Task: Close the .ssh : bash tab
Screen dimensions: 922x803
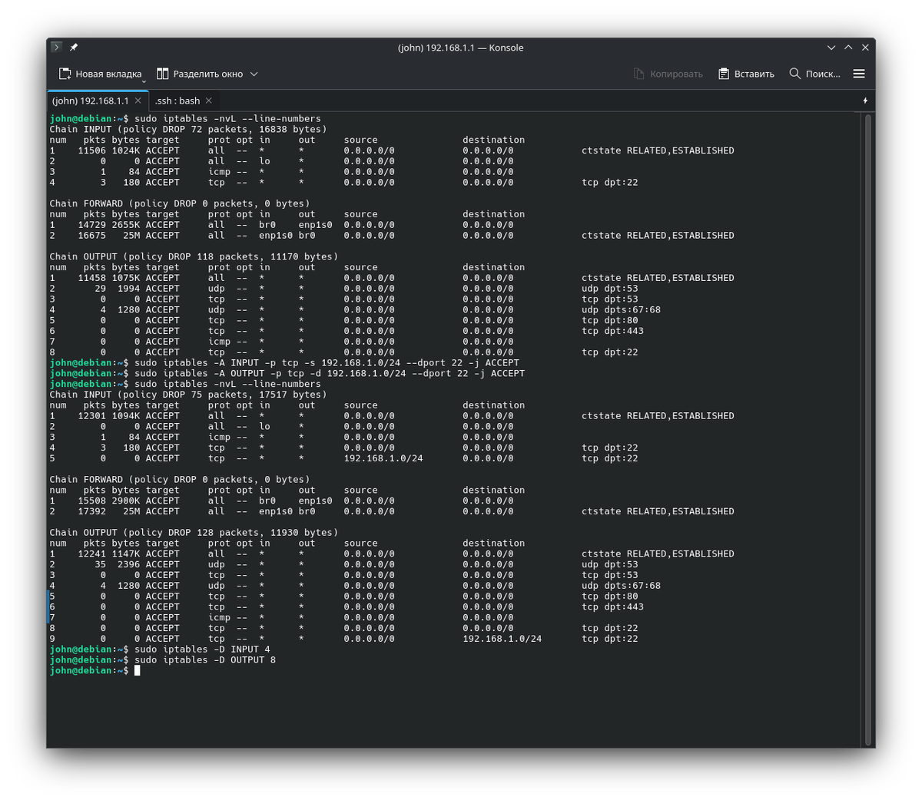Action: 209,101
